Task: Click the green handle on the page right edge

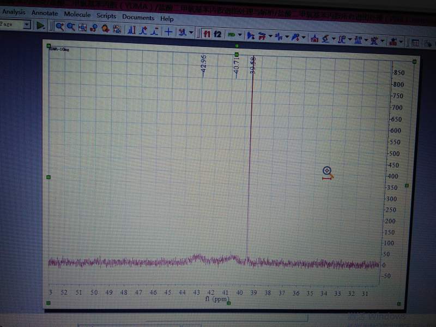Action: (407, 186)
